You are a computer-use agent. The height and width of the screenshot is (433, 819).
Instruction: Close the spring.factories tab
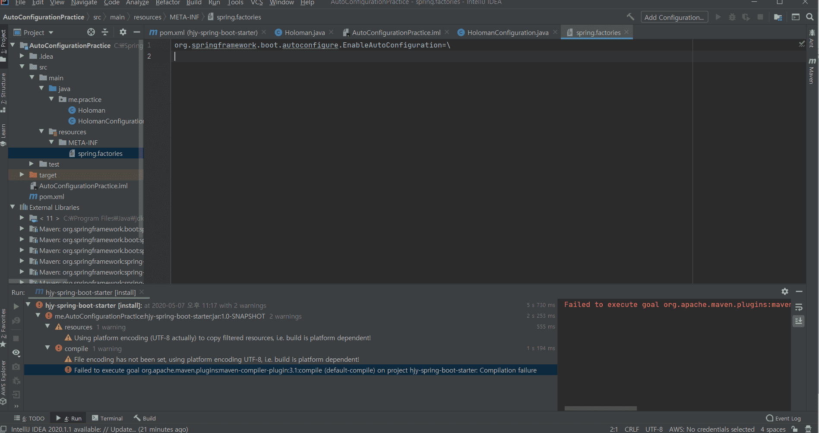(x=626, y=32)
